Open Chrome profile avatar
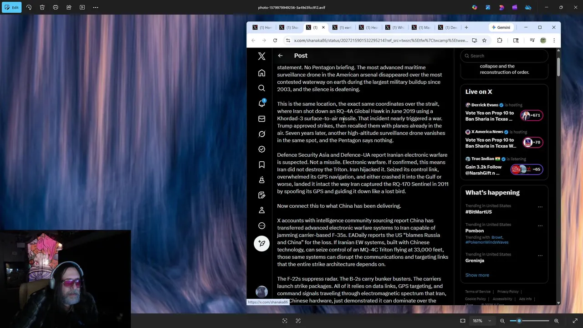 (x=543, y=41)
